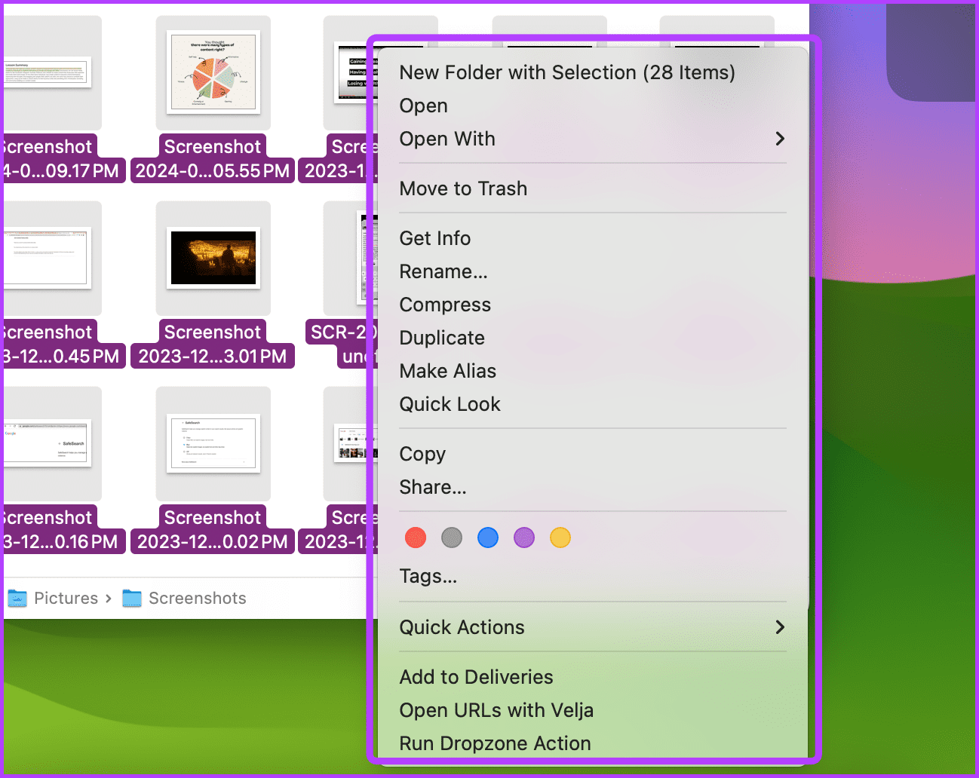This screenshot has width=979, height=778.
Task: Apply the gray tag color
Action: tap(452, 538)
